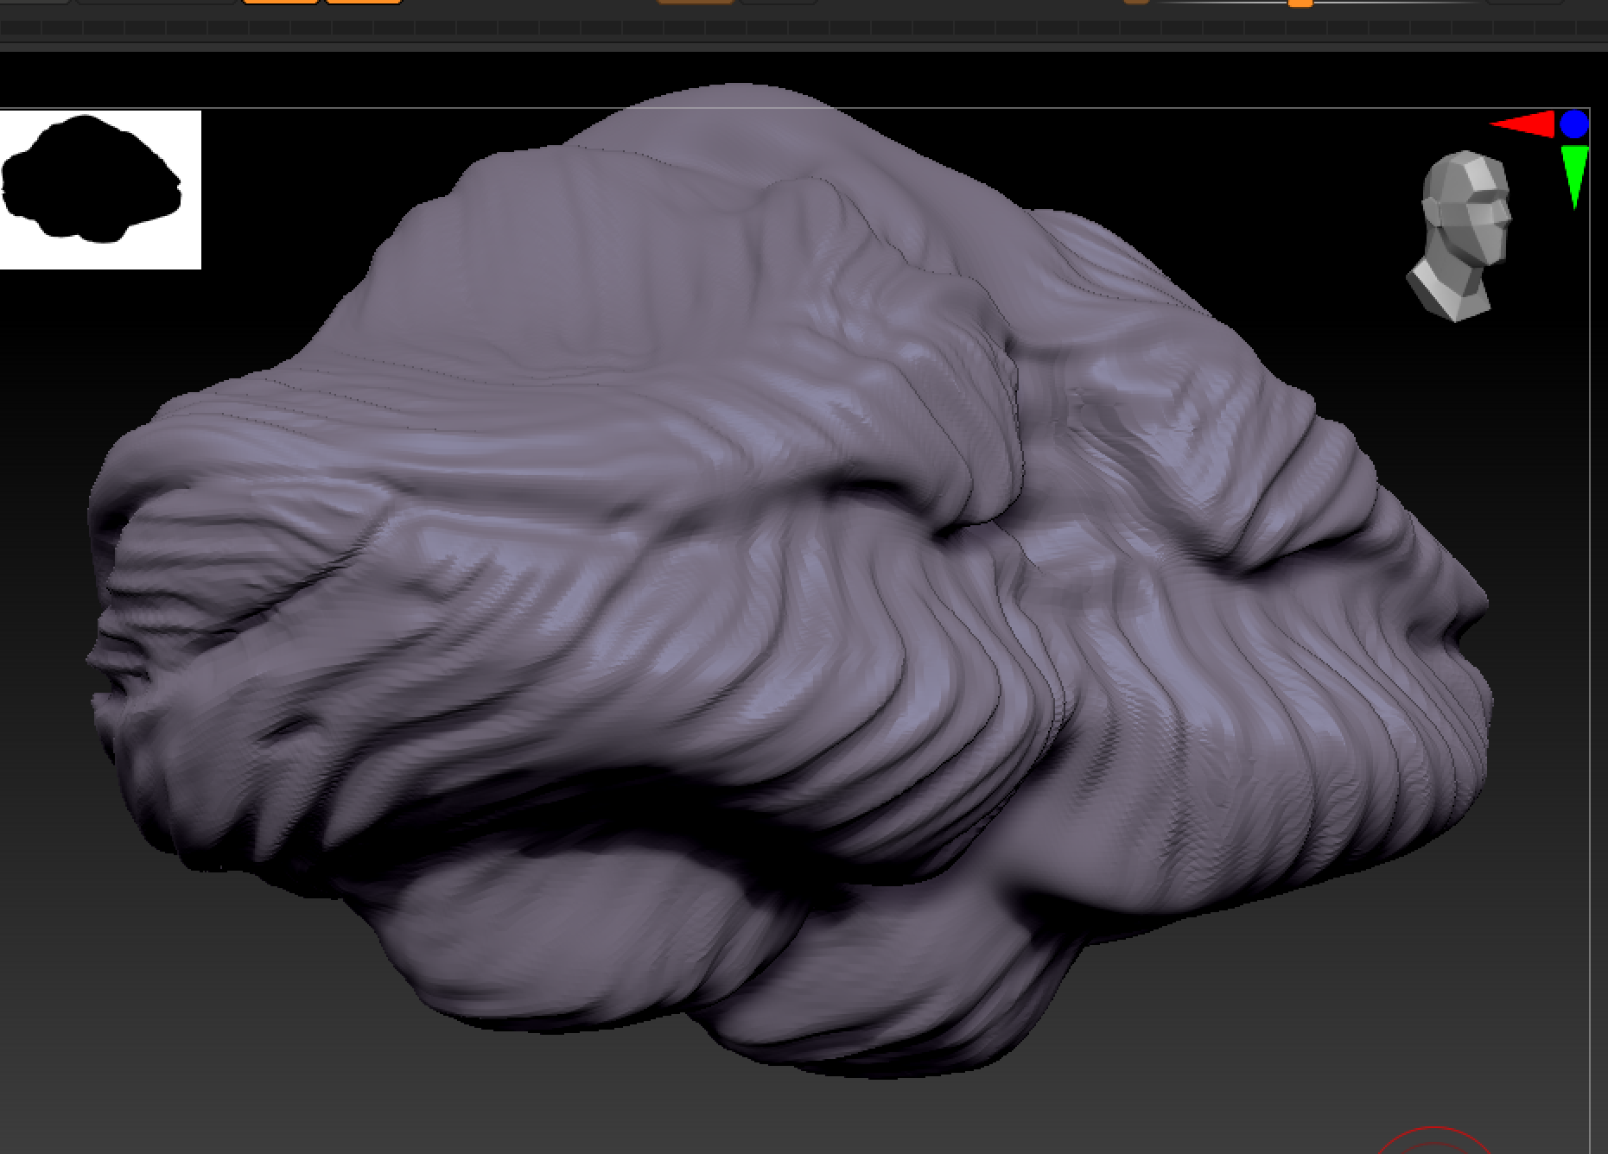Click the blue Z axis dot
The width and height of the screenshot is (1608, 1154).
1574,124
